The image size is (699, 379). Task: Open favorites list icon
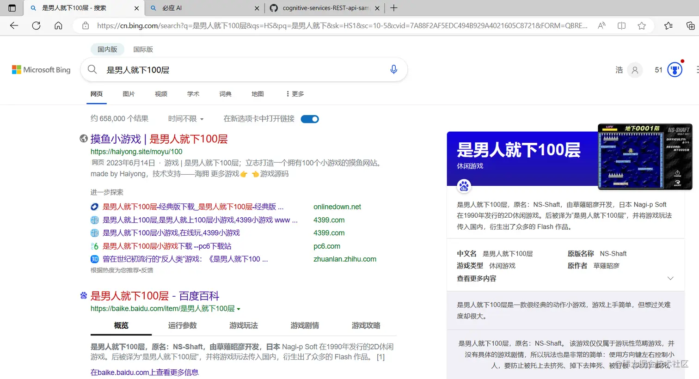coord(668,26)
